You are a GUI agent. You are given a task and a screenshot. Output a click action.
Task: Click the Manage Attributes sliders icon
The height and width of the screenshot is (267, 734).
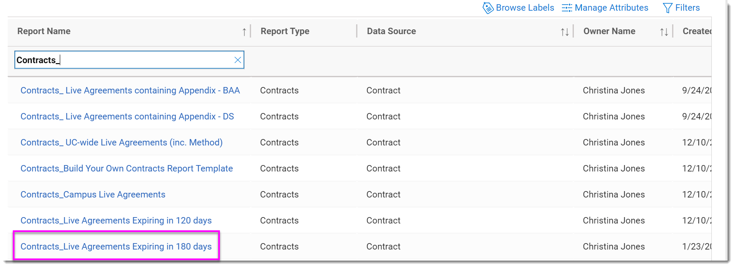(x=567, y=7)
